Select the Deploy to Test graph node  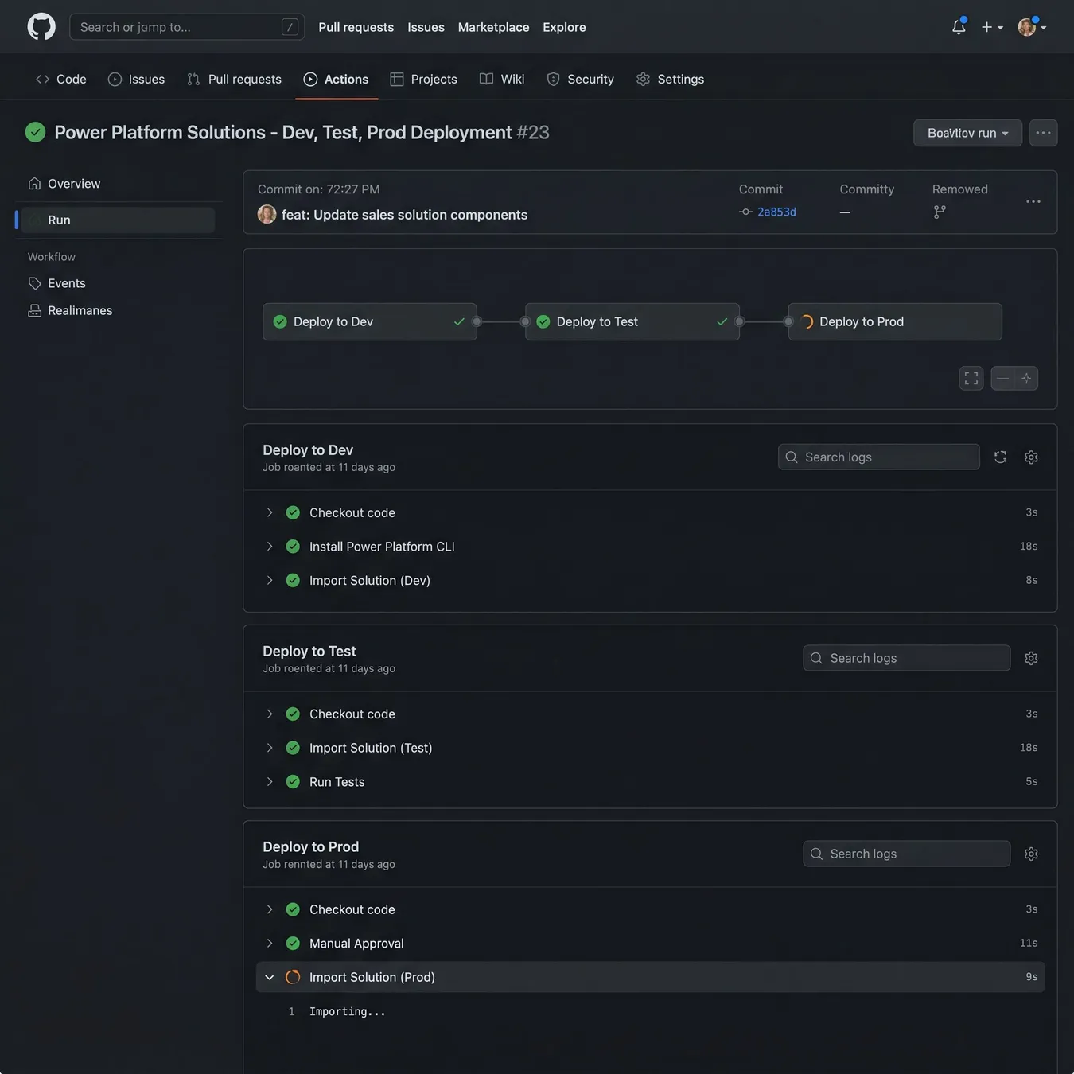tap(632, 321)
